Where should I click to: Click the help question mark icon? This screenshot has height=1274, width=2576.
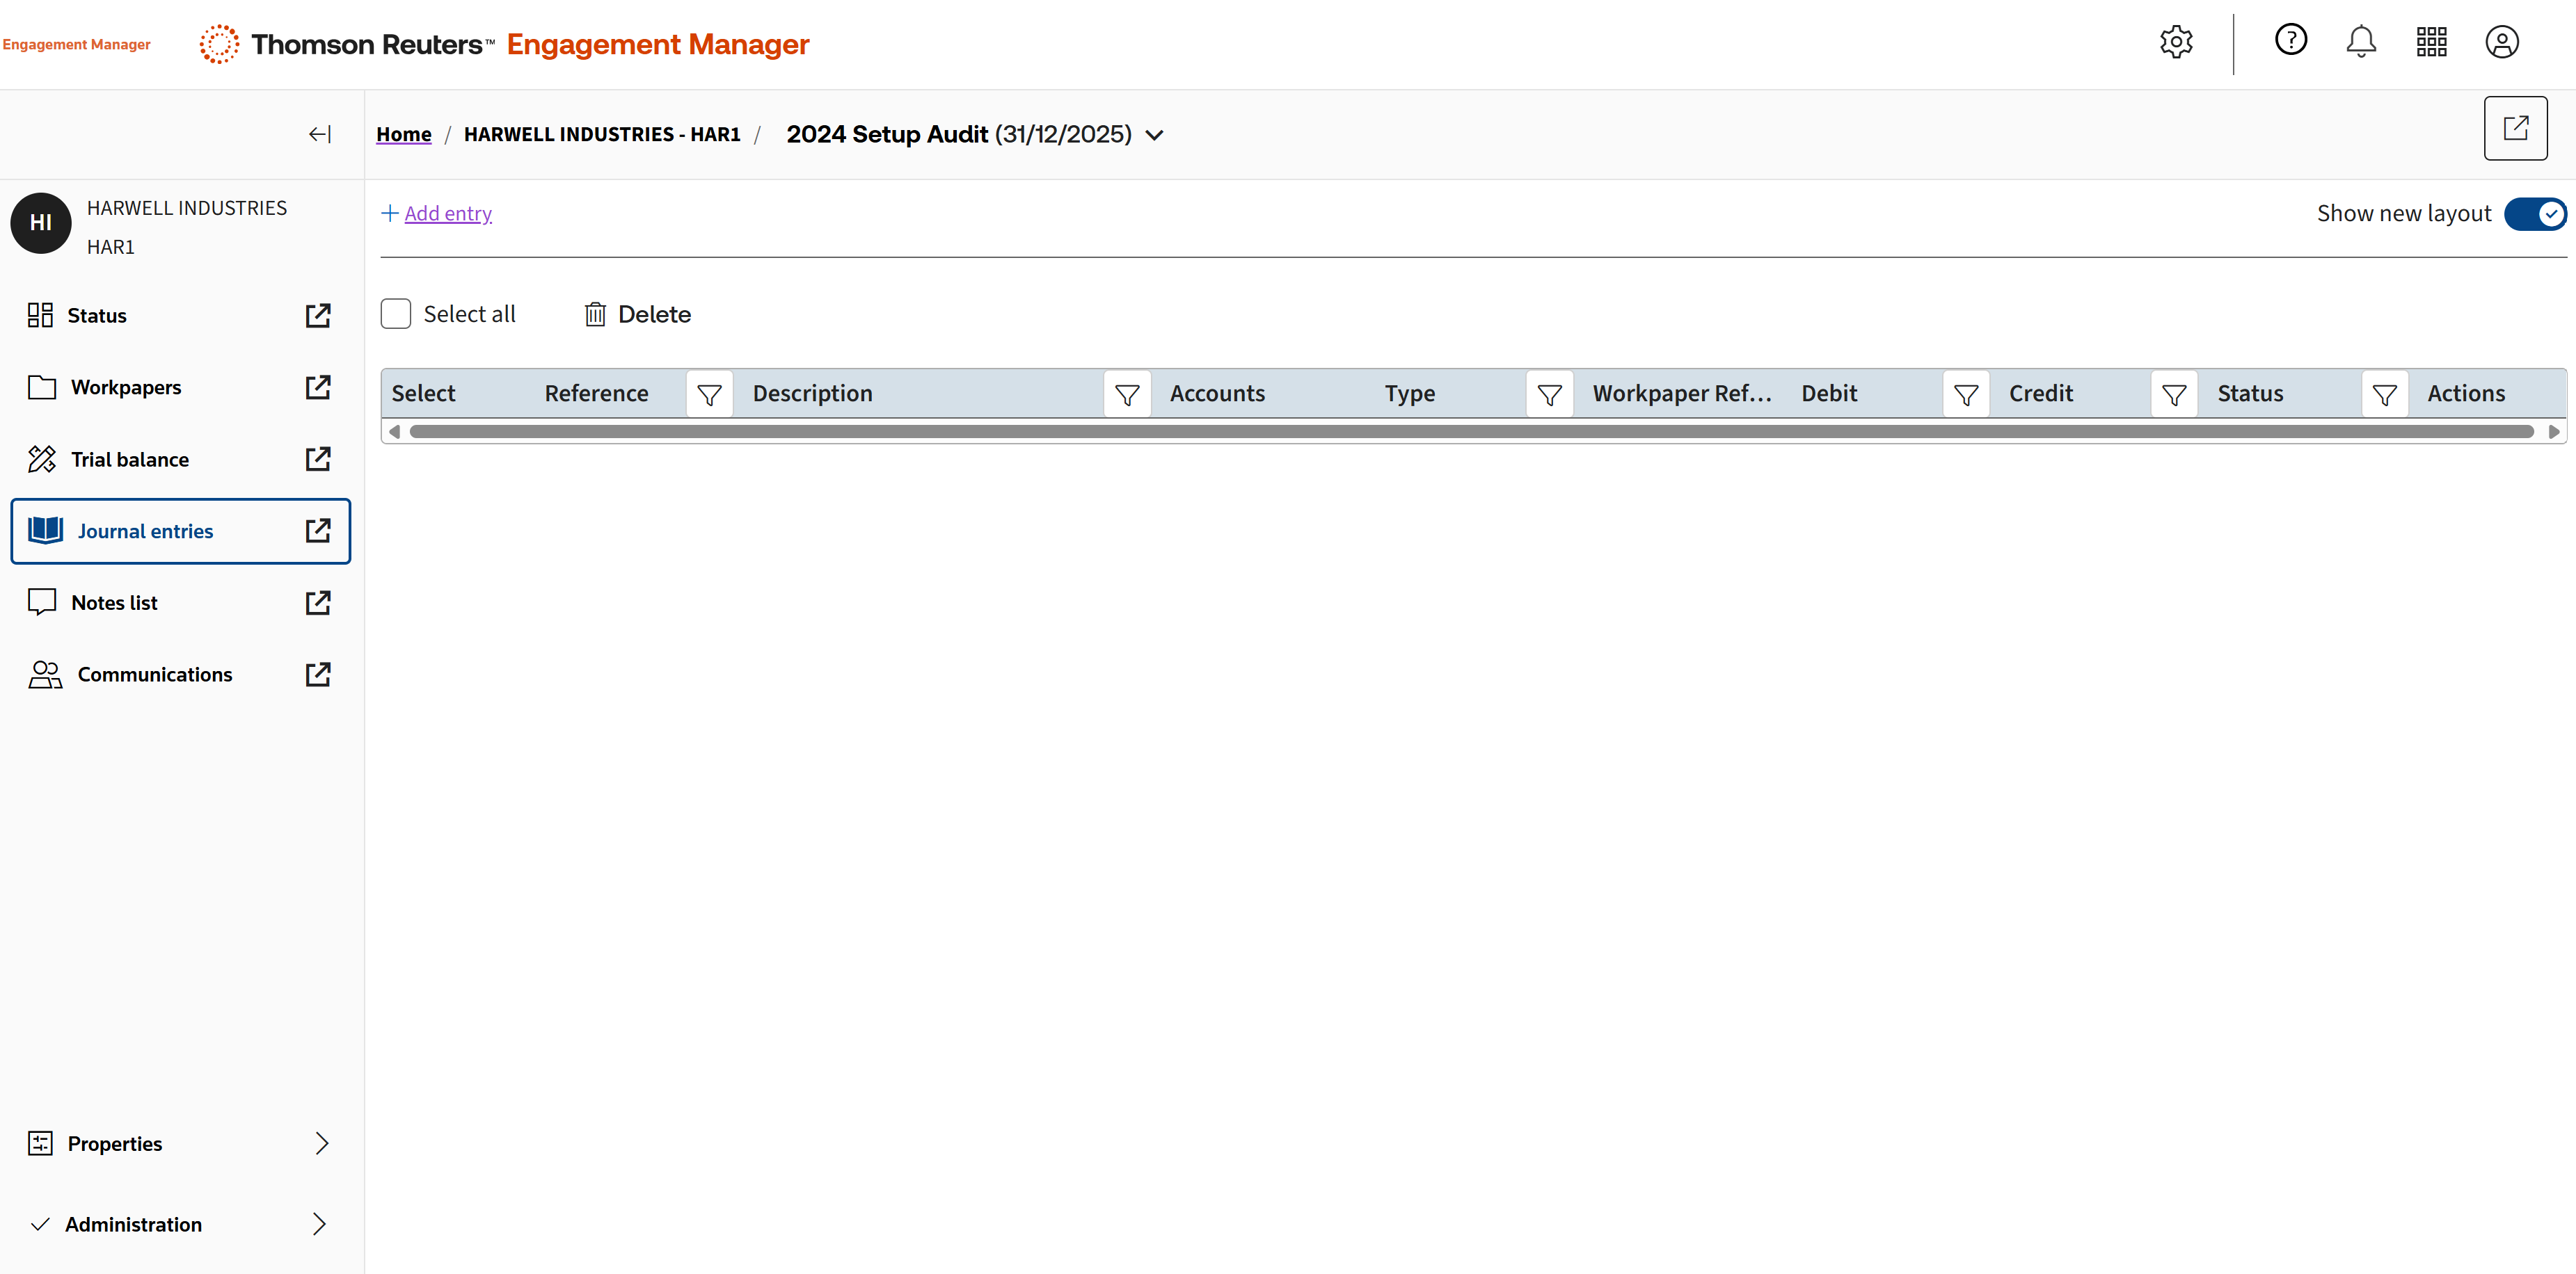click(x=2290, y=41)
